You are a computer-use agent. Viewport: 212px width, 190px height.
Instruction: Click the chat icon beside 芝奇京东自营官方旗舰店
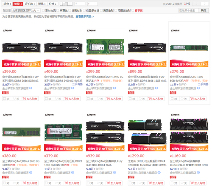[159, 173]
